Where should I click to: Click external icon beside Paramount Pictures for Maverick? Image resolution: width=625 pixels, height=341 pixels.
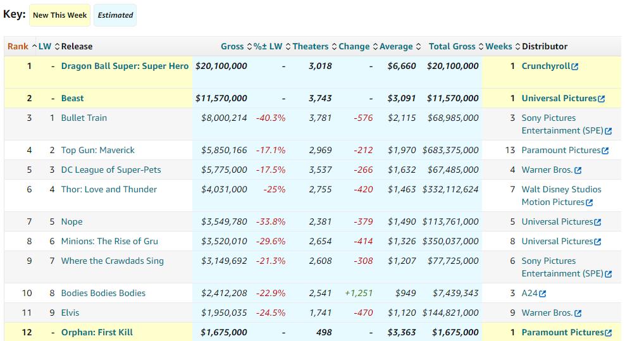605,151
